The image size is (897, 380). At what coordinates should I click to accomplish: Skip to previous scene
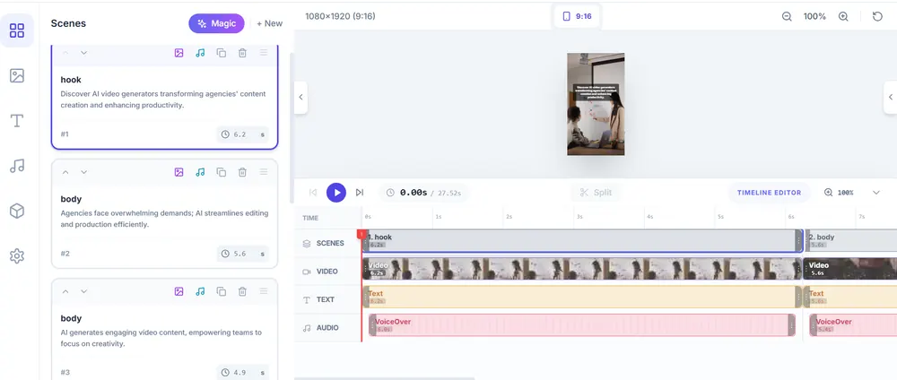pos(313,193)
